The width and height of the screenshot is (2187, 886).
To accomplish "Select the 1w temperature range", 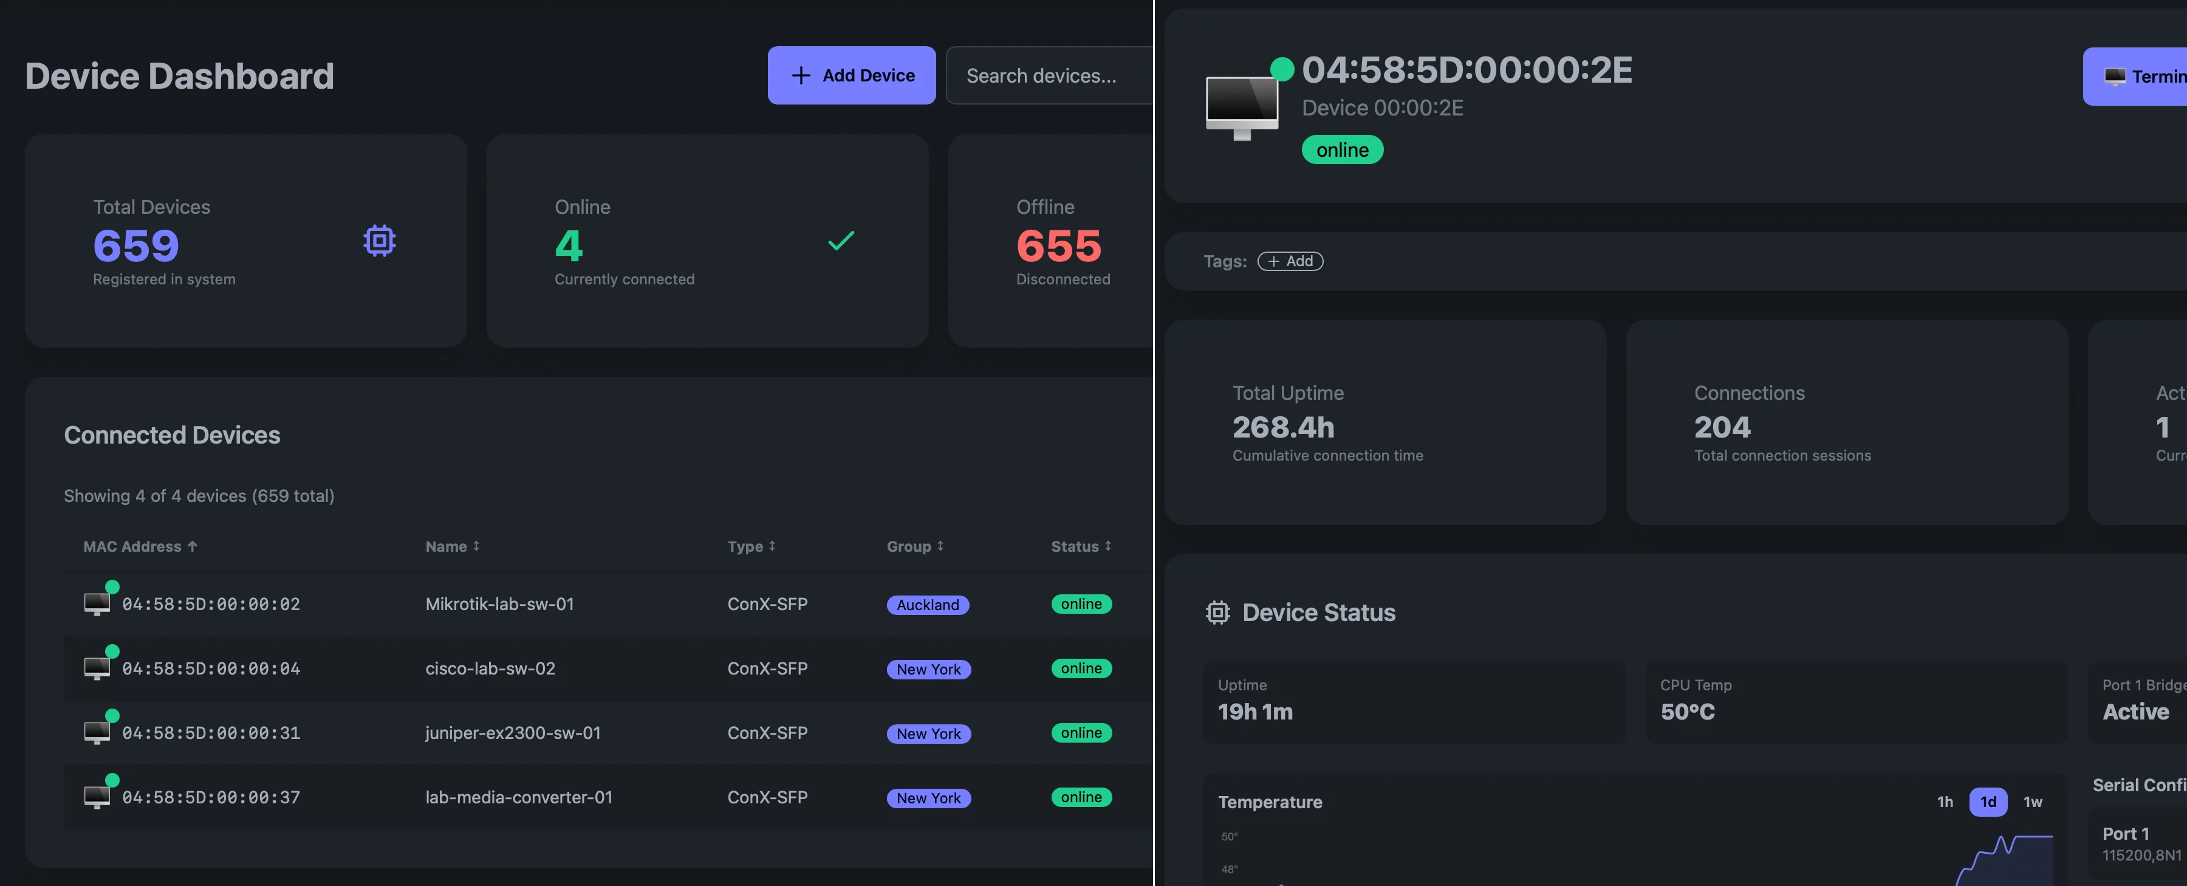I will coord(2033,802).
